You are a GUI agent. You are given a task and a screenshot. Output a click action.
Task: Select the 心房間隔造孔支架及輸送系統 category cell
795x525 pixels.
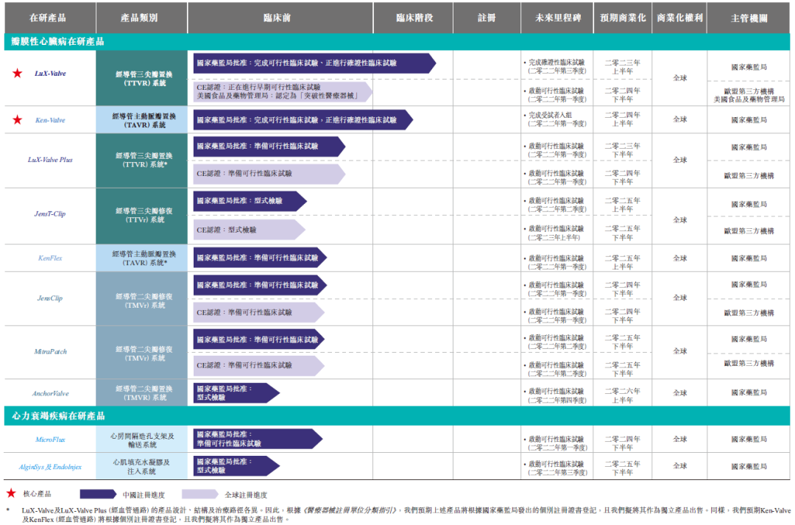pyautogui.click(x=141, y=440)
